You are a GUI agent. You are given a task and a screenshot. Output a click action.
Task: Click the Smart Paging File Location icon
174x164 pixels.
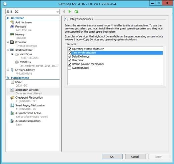pyautogui.click(x=12, y=105)
